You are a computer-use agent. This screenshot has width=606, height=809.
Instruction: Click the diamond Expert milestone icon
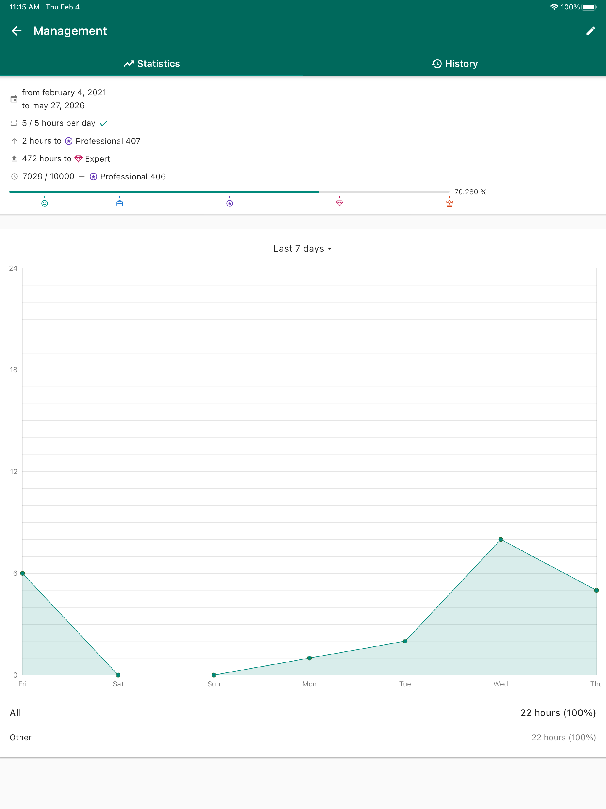coord(339,204)
